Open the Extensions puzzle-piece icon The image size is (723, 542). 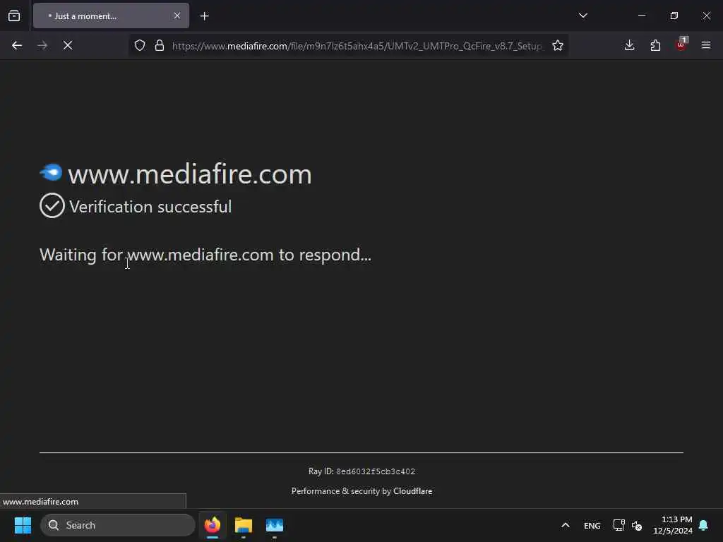[x=655, y=45]
